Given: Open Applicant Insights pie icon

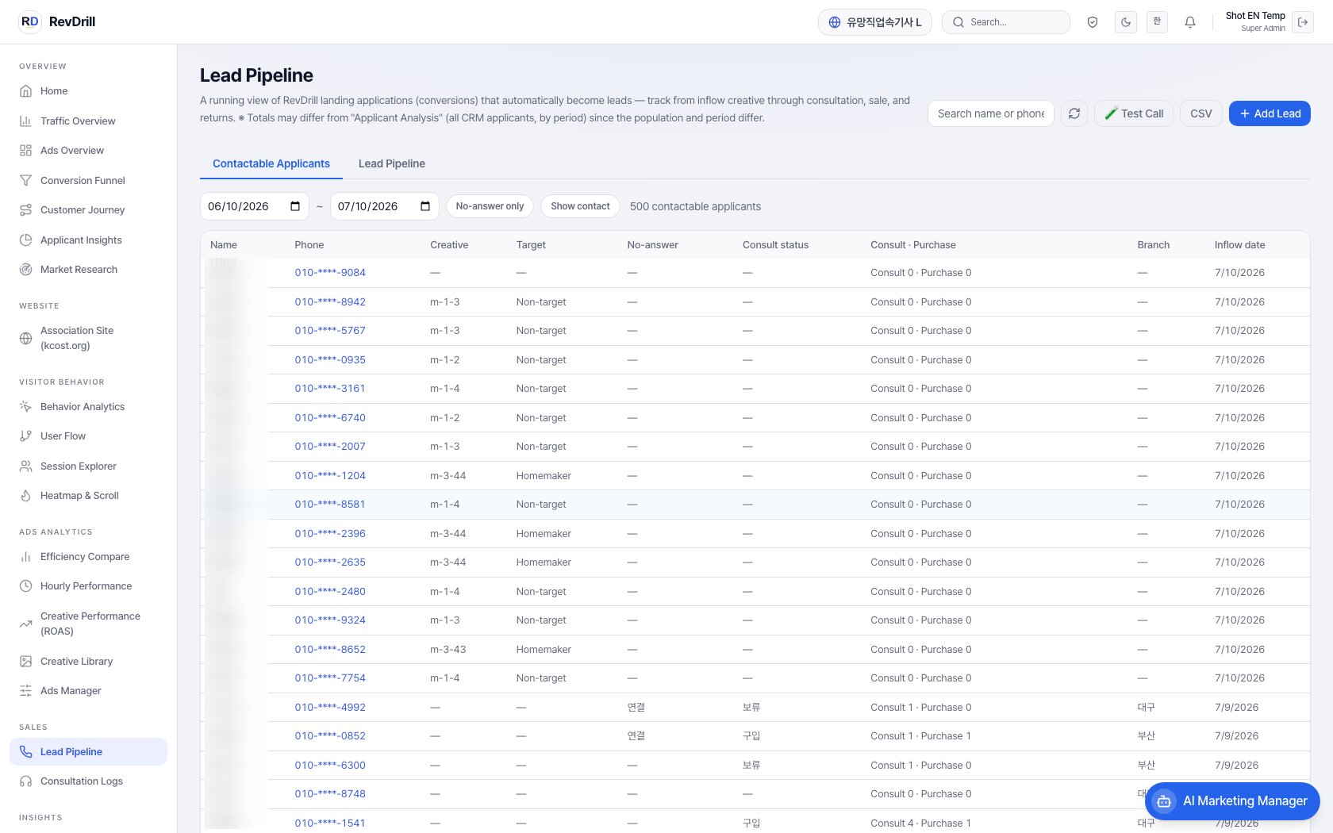Looking at the screenshot, I should (25, 240).
